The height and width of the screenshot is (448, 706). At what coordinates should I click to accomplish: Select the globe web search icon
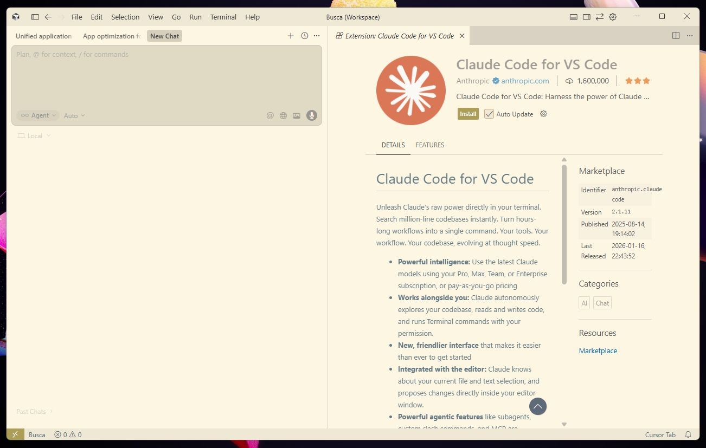[x=283, y=115]
